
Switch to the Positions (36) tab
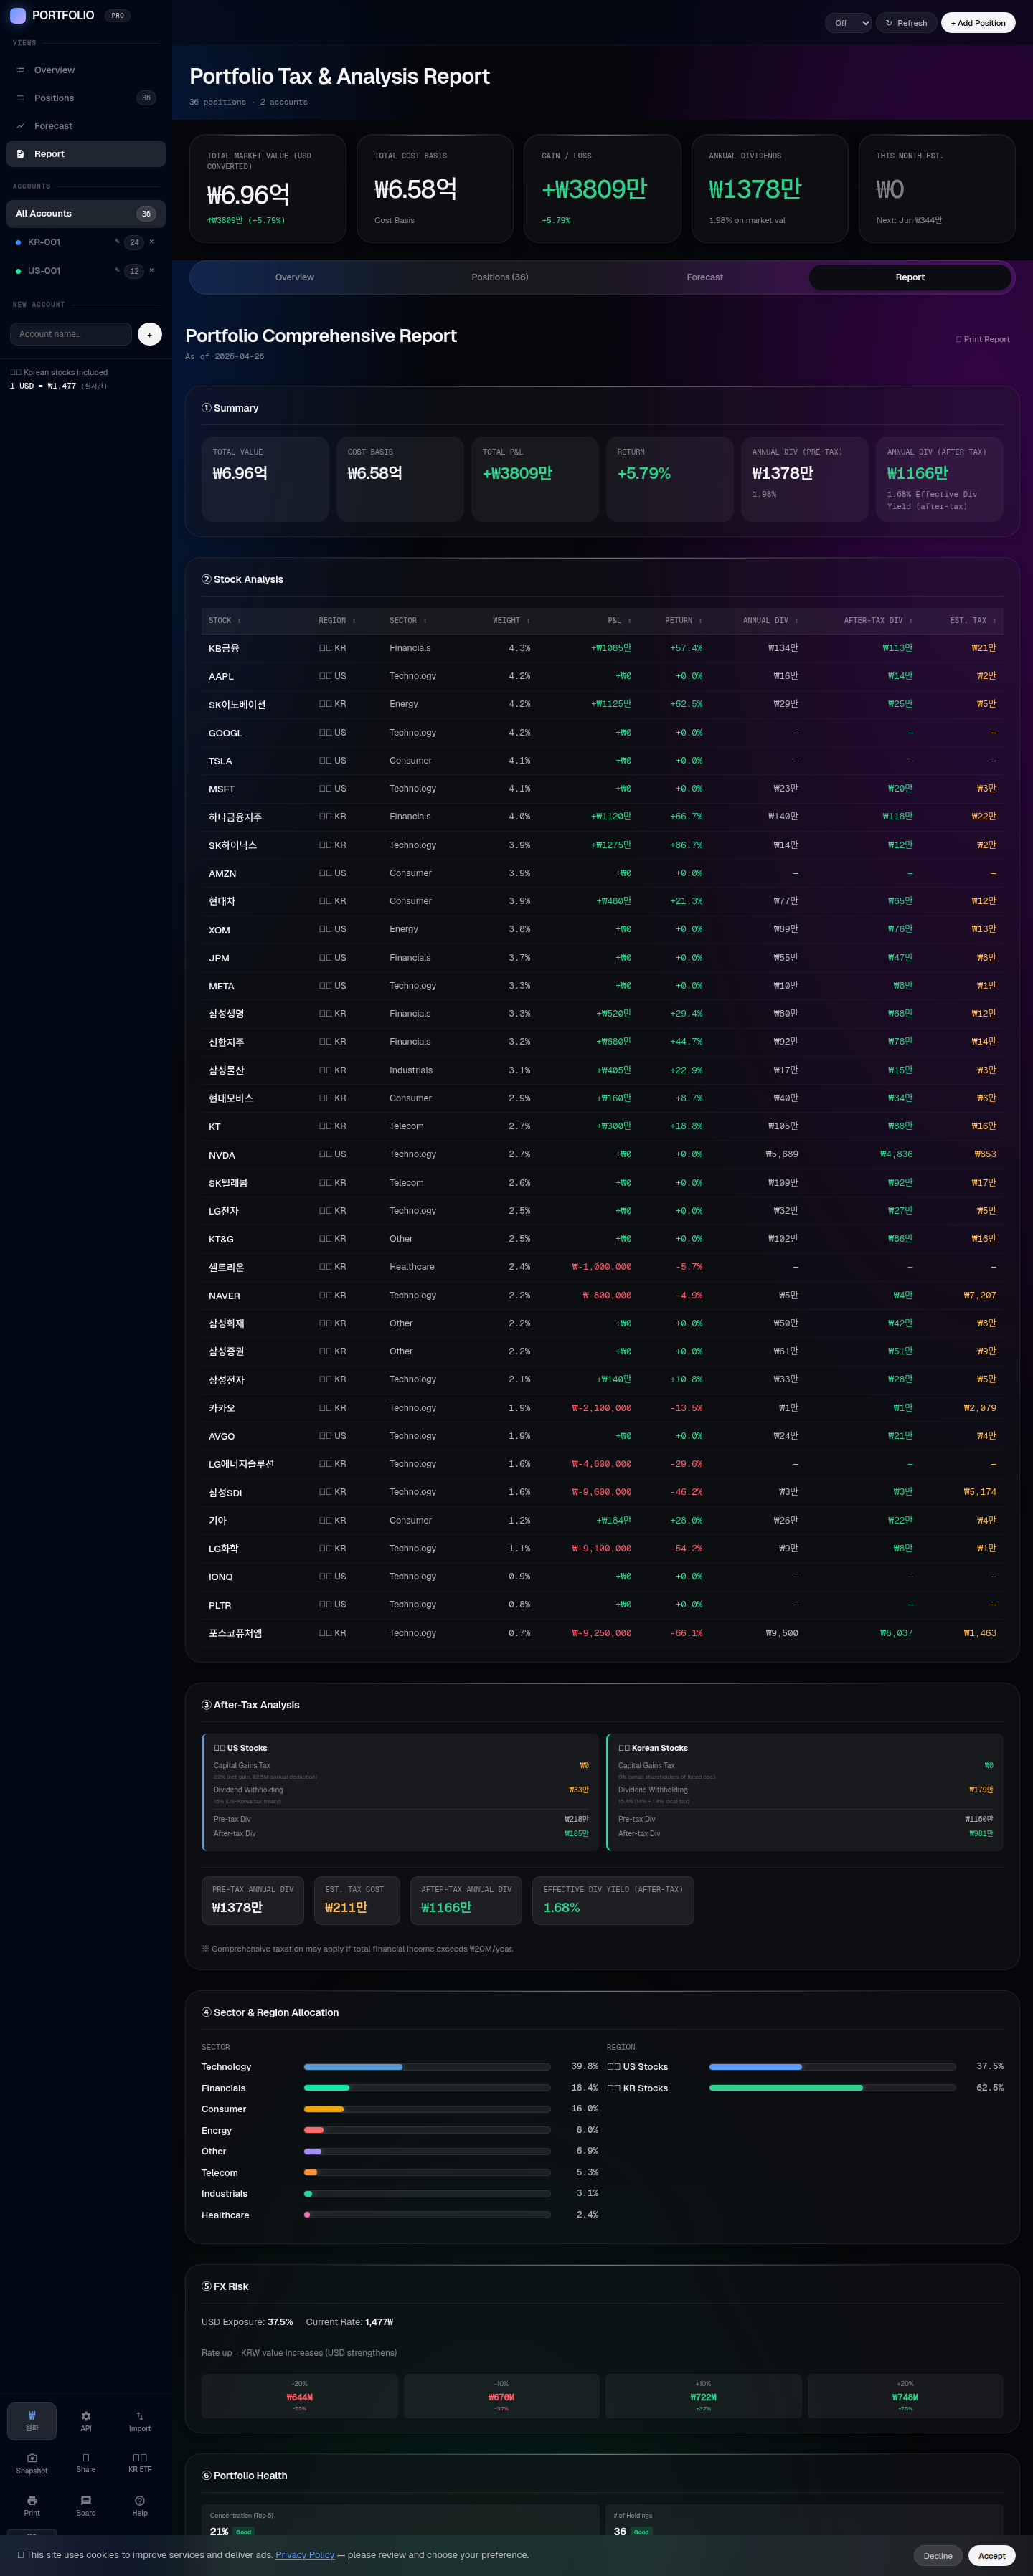tap(499, 277)
